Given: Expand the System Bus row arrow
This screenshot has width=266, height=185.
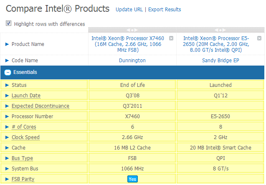Looking at the screenshot, I should 7,169.
